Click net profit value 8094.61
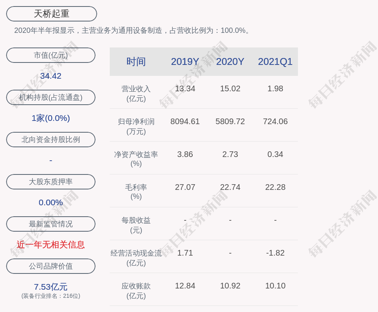Viewport: 378px width, 312px height. point(185,121)
